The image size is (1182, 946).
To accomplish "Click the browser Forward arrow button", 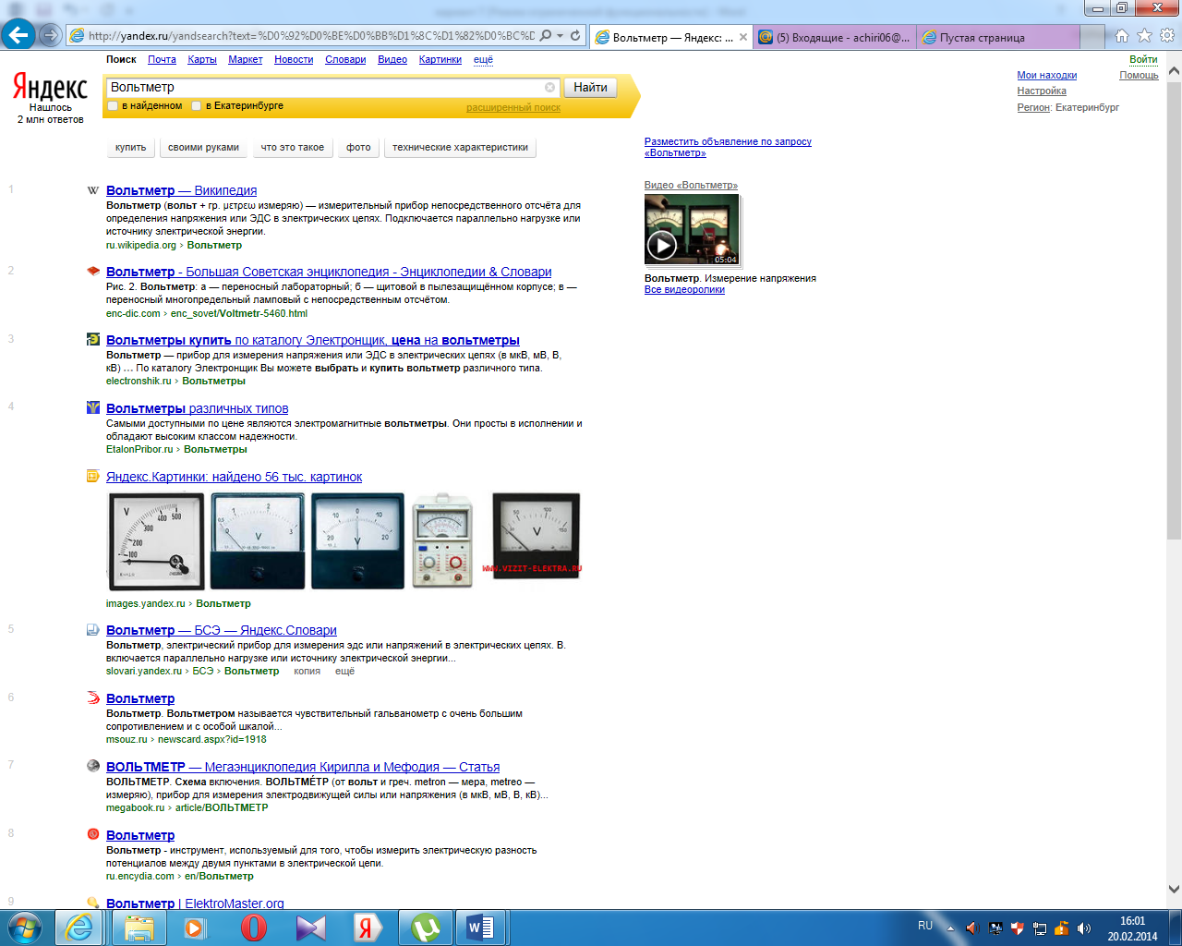I will pos(51,36).
